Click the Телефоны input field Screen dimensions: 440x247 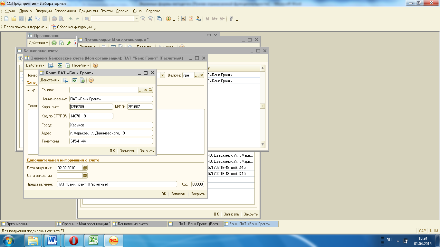(x=111, y=141)
